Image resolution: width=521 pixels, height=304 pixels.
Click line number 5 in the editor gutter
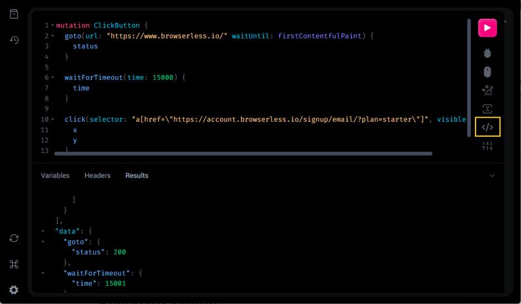click(46, 67)
